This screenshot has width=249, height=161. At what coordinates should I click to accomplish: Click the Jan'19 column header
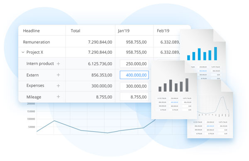124,31
